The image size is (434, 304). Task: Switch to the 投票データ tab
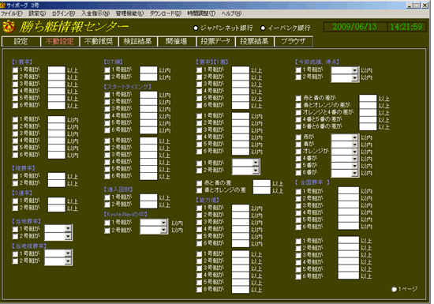pos(215,42)
